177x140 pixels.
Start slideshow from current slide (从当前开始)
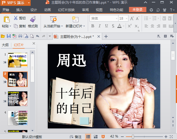click(x=53, y=19)
